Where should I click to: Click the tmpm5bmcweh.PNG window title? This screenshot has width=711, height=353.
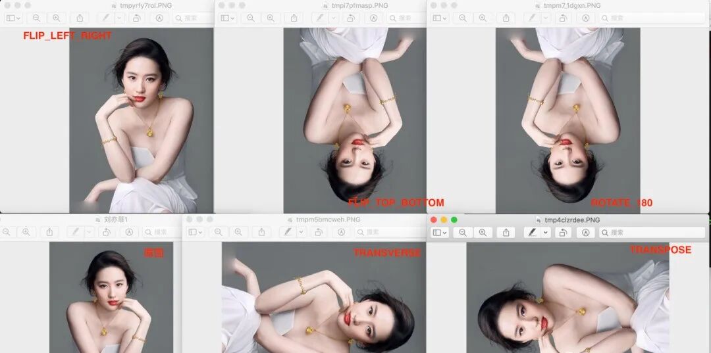(329, 220)
